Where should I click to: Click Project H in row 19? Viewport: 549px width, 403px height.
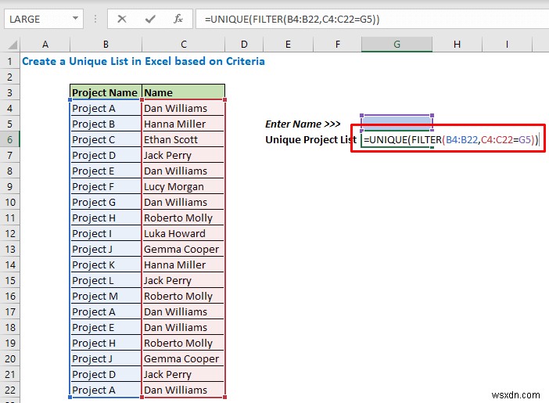tap(106, 343)
